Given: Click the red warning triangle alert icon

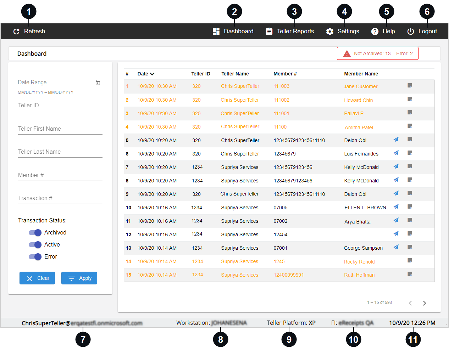Looking at the screenshot, I should [x=347, y=53].
